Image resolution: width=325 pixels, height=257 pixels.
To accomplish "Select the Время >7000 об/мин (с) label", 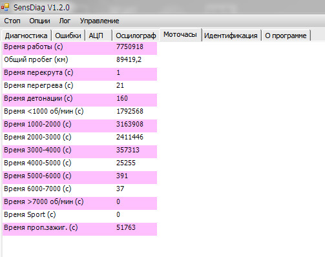I will click(x=44, y=202).
